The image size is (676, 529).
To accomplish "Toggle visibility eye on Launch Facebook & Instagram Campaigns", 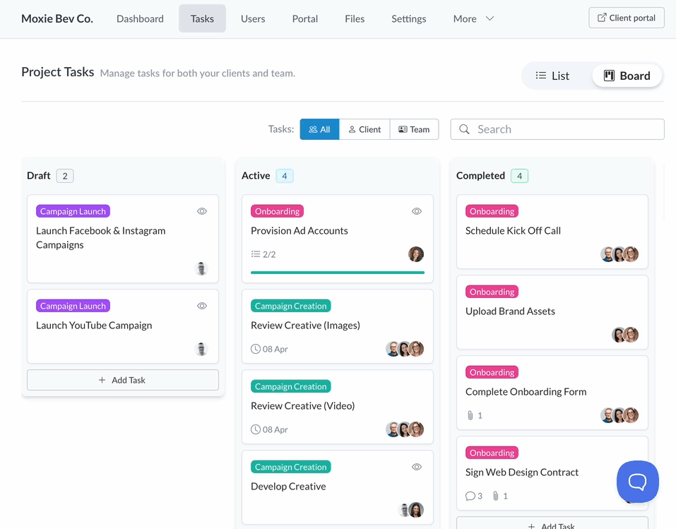I will 202,211.
